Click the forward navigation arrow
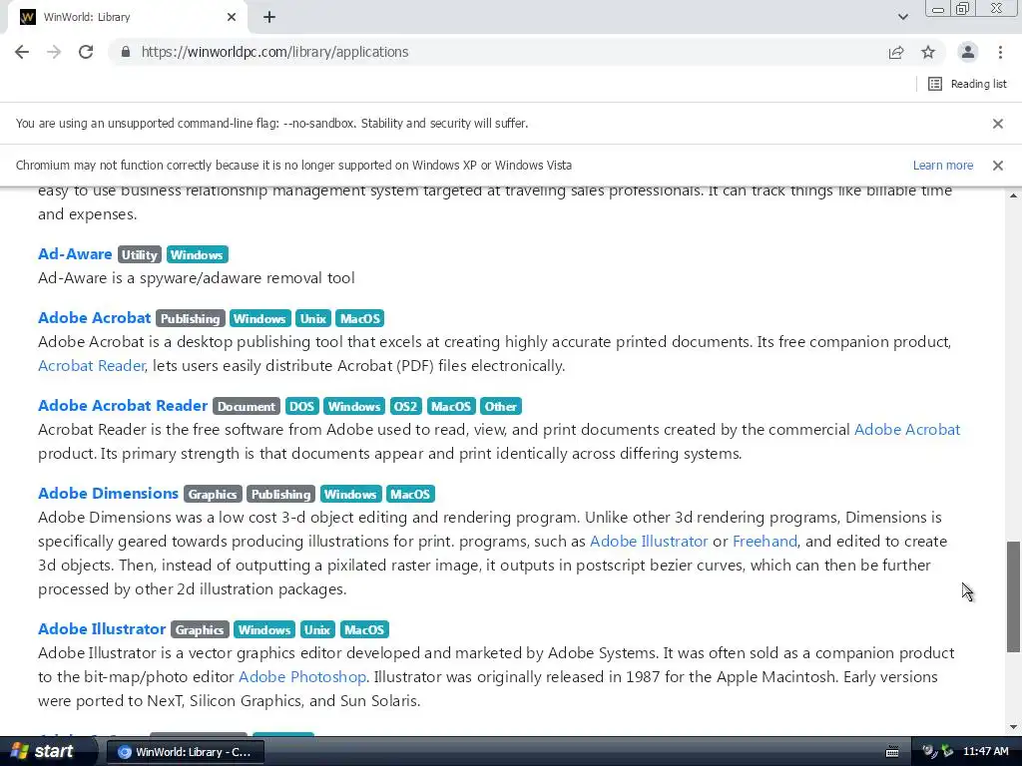This screenshot has height=766, width=1022. [54, 52]
